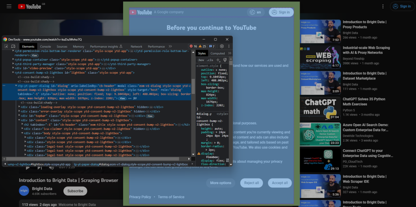The image size is (416, 207).
Task: Collapse the div id content node
Action: (x=19, y=120)
